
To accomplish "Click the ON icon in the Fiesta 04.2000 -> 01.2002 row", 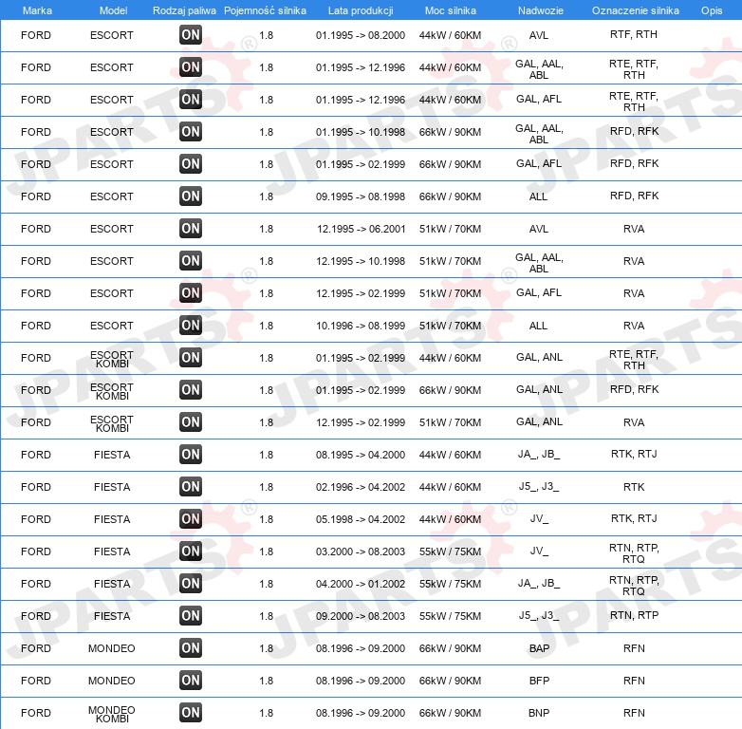I will 191,583.
